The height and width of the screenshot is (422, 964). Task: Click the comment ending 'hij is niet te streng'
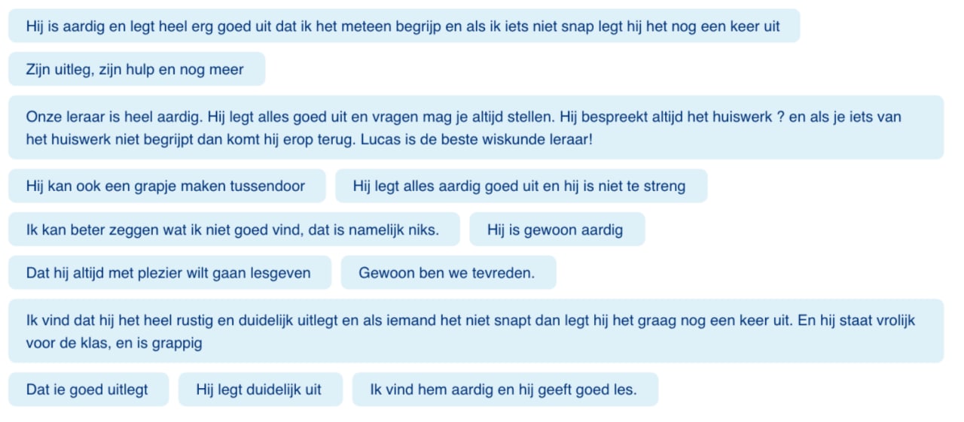point(520,186)
